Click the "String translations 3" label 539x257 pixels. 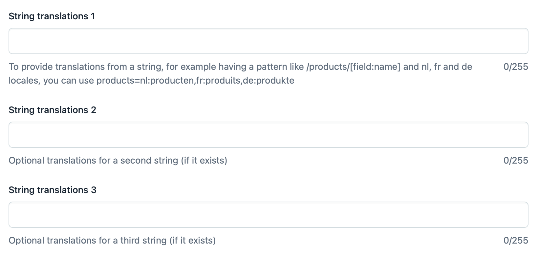pos(52,190)
